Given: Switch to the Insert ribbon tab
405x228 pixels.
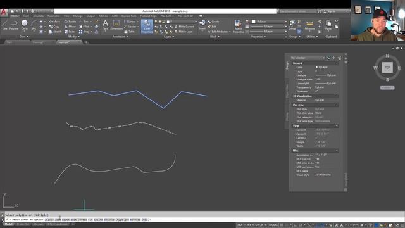Looking at the screenshot, I should pyautogui.click(x=26, y=16).
